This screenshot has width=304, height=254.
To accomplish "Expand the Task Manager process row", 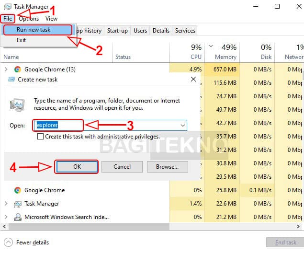I will 6,204.
